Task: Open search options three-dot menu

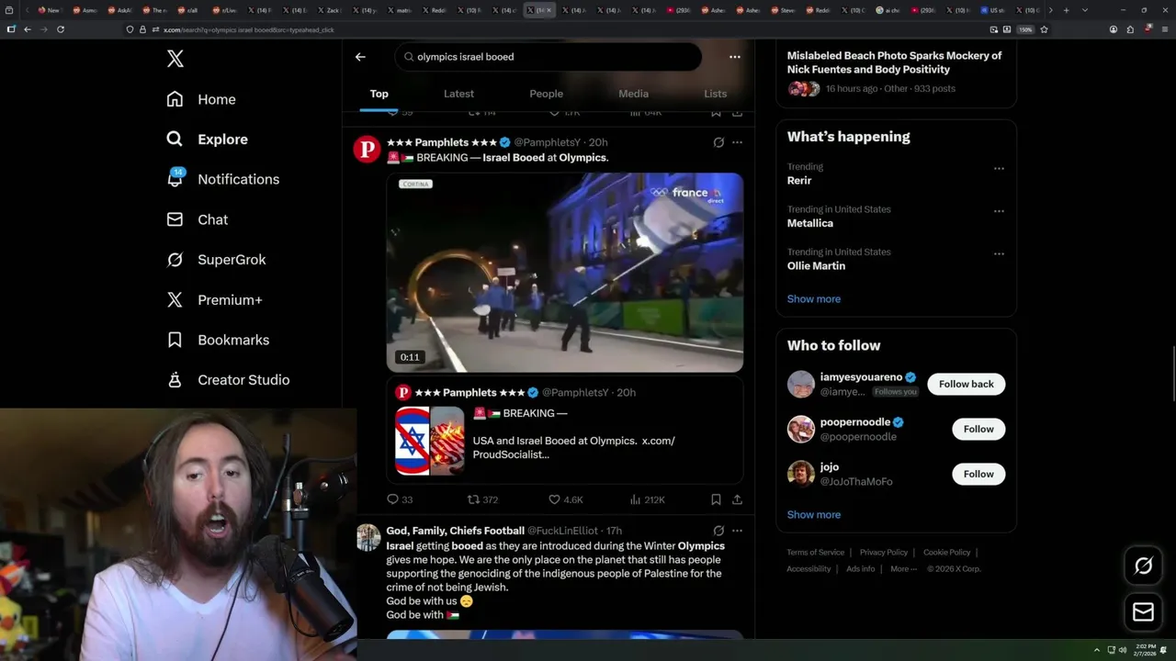Action: pos(734,57)
